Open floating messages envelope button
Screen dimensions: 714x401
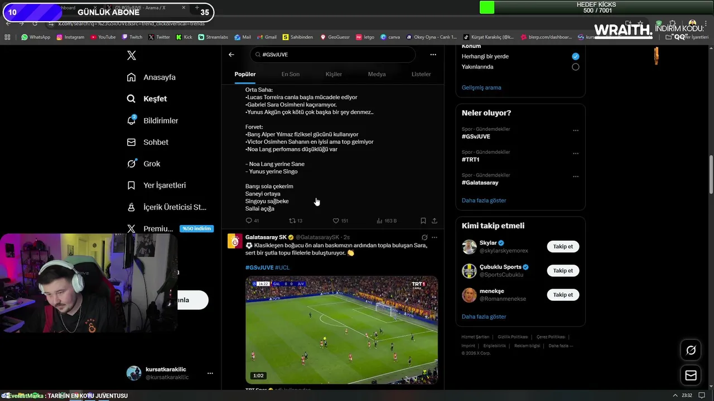pyautogui.click(x=691, y=375)
